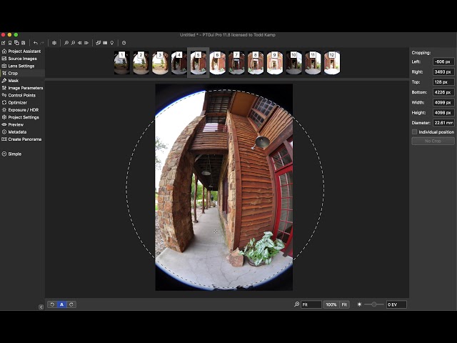Click the No Crop button
The width and height of the screenshot is (457, 343).
[433, 141]
